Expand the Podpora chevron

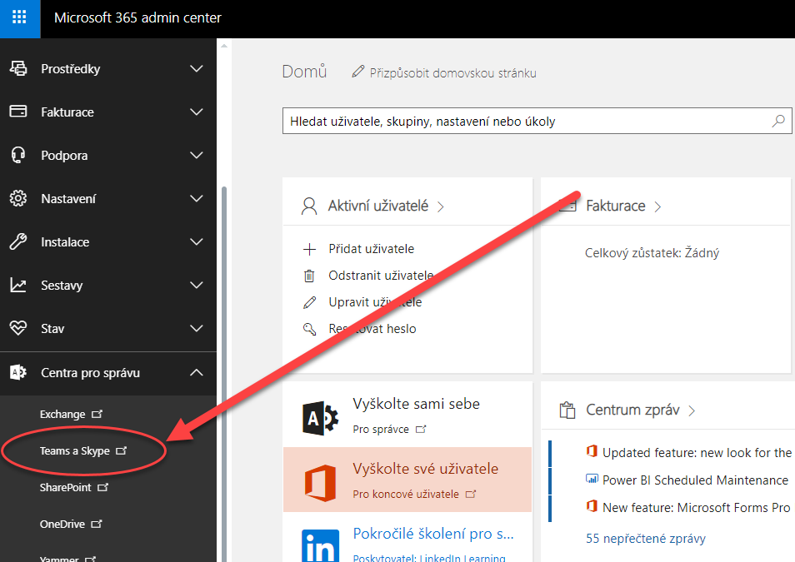(x=196, y=155)
